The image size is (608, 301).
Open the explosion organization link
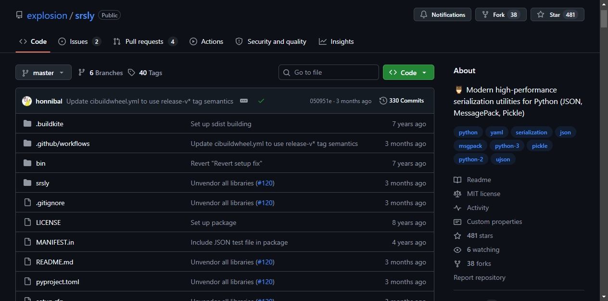pyautogui.click(x=47, y=15)
